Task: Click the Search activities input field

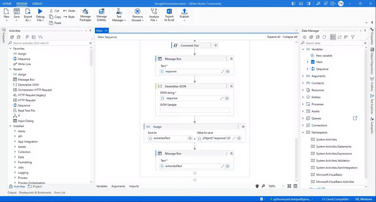Action: tap(51, 43)
